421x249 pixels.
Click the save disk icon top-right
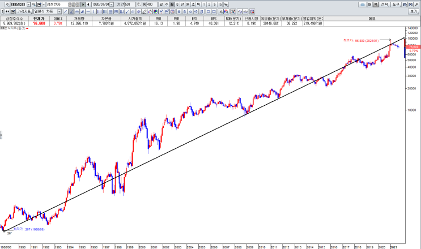tap(411, 5)
